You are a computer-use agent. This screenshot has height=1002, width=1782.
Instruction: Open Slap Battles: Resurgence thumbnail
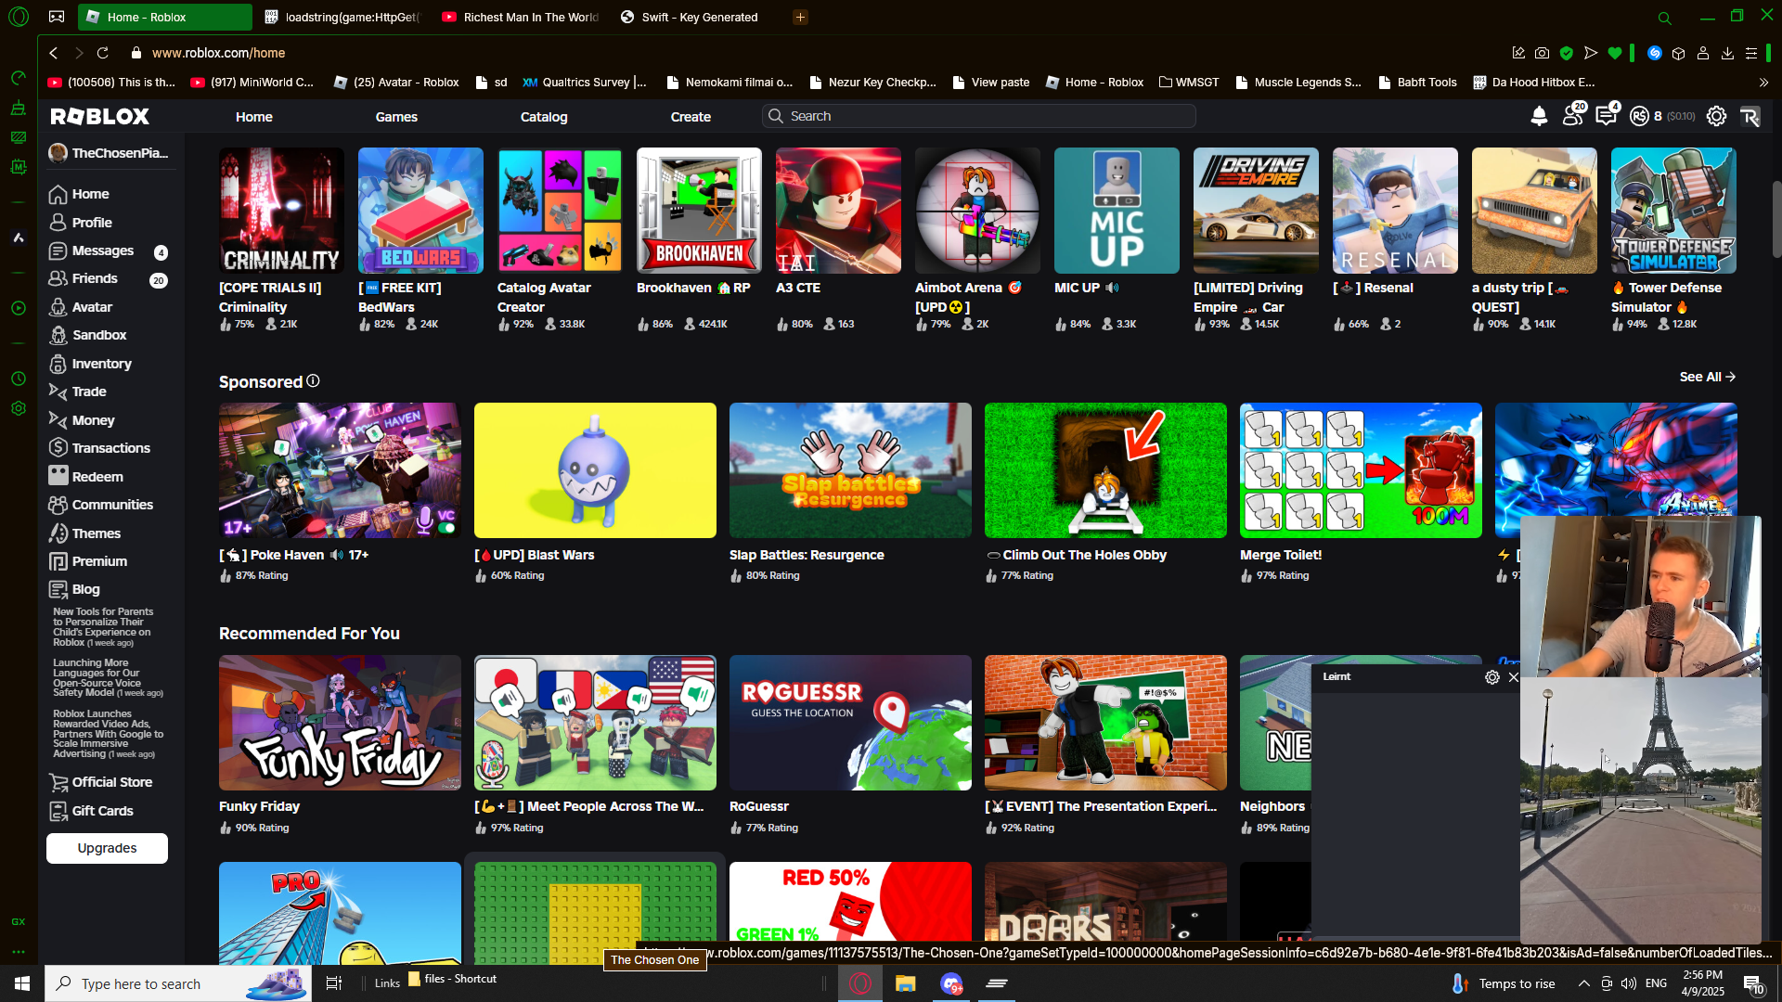[850, 470]
